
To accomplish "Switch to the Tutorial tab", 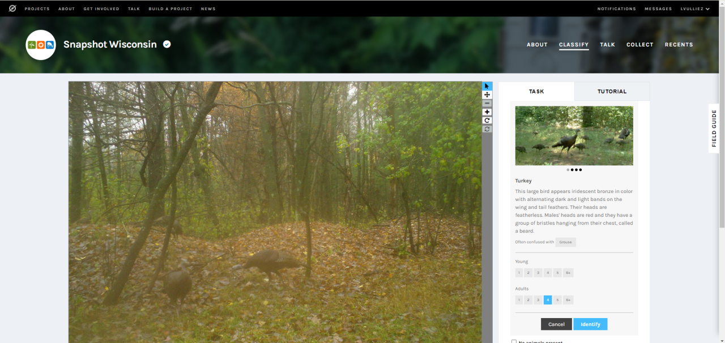I will (x=612, y=91).
